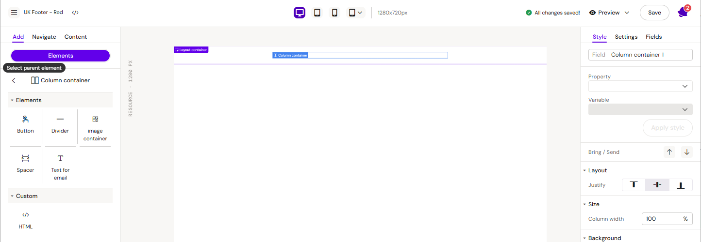Click the Save button

click(654, 13)
